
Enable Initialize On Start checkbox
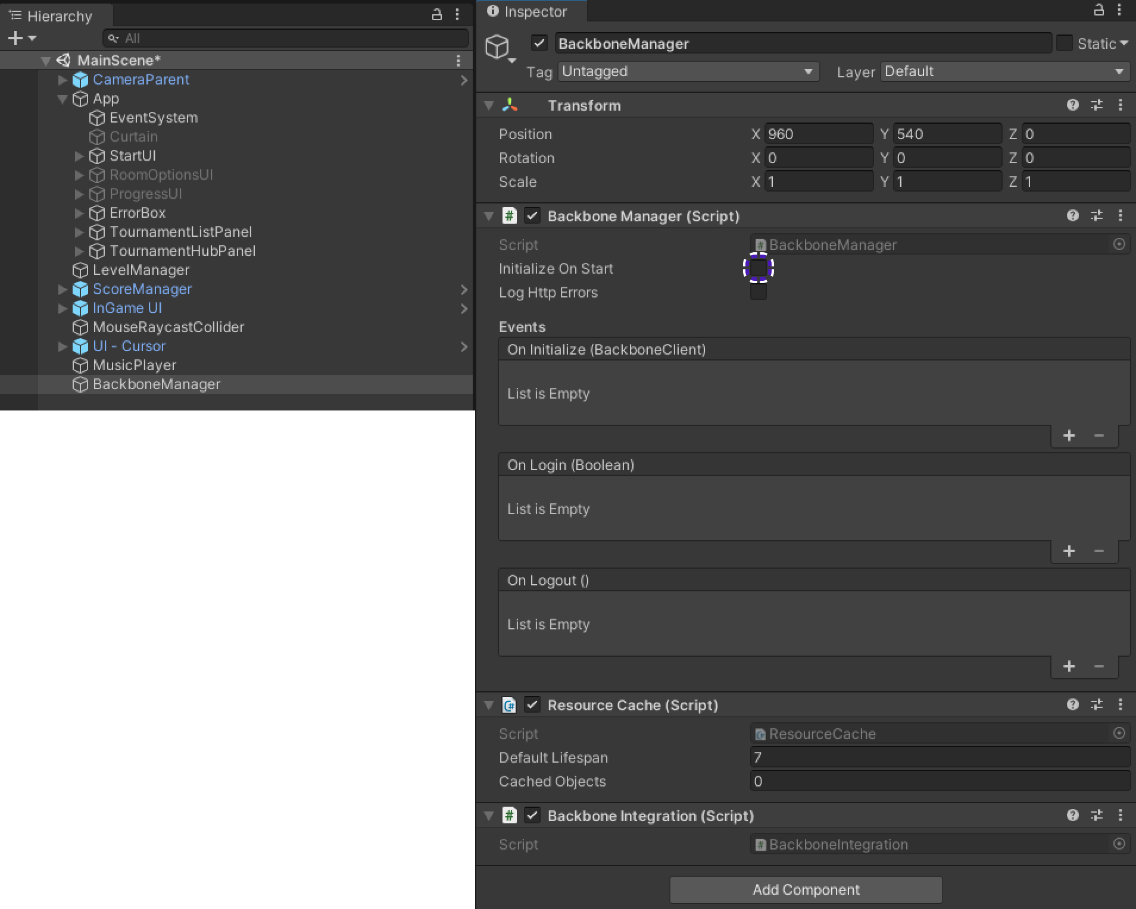click(758, 269)
